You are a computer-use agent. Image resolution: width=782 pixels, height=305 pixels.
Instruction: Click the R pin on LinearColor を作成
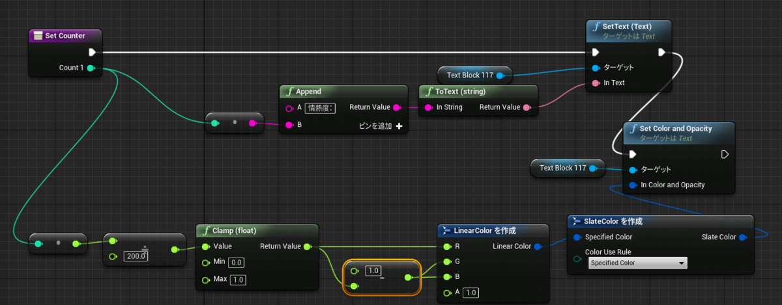(x=446, y=246)
